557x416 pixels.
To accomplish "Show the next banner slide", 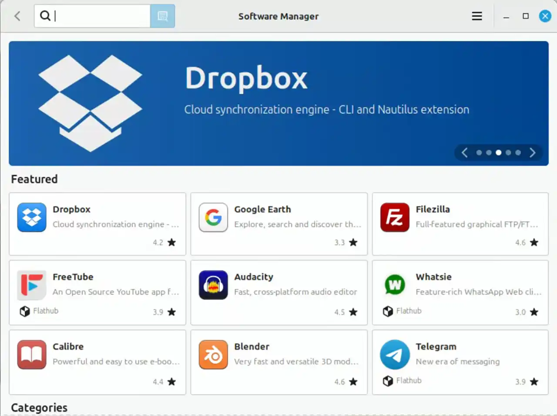I will pos(532,152).
